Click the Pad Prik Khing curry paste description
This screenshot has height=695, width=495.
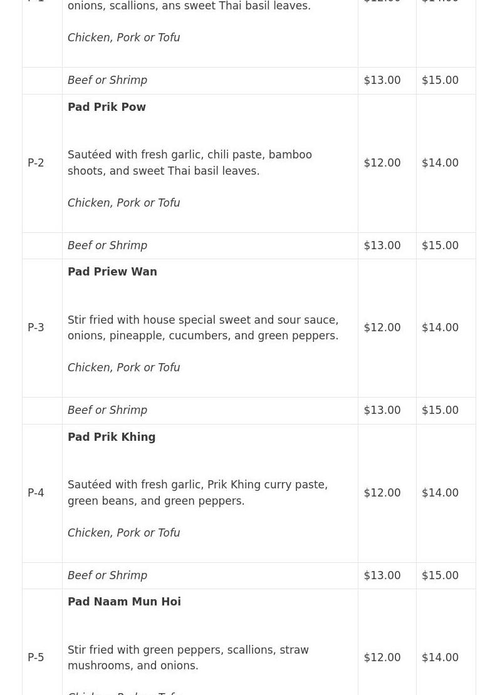(198, 492)
